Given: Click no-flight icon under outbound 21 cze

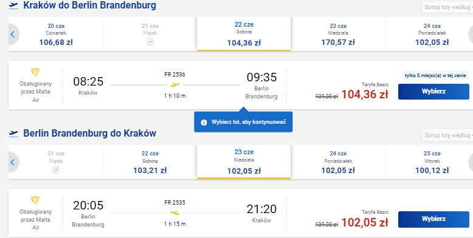Looking at the screenshot, I should pyautogui.click(x=150, y=42).
